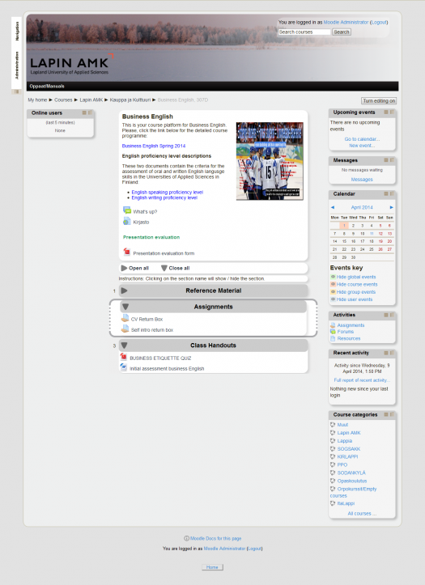Expand the docked Administration panel
425x585 pixels.
click(x=17, y=66)
